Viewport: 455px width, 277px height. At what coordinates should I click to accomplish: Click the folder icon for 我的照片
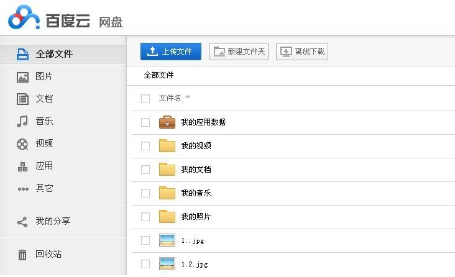(x=167, y=216)
